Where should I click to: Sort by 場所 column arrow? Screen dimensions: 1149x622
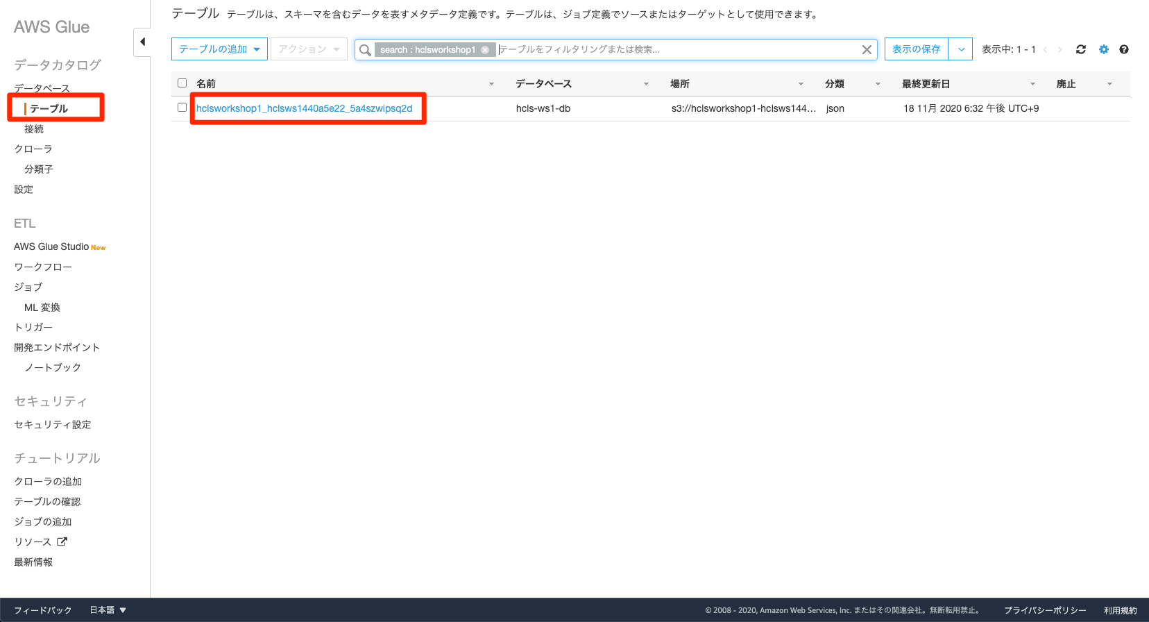point(801,84)
